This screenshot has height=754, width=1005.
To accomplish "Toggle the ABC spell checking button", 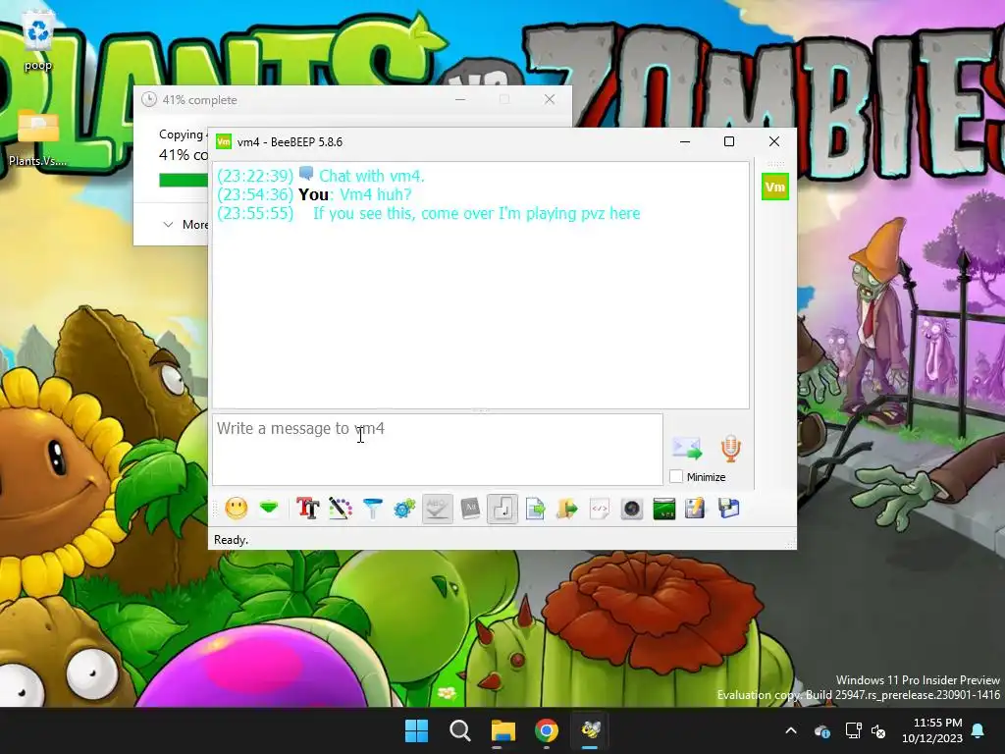I will tap(437, 509).
